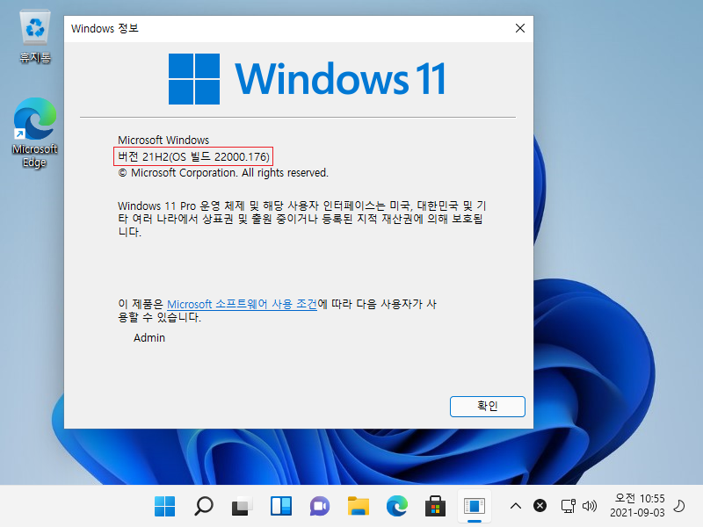The image size is (703, 527).
Task: Open network status tray icon
Action: [568, 507]
